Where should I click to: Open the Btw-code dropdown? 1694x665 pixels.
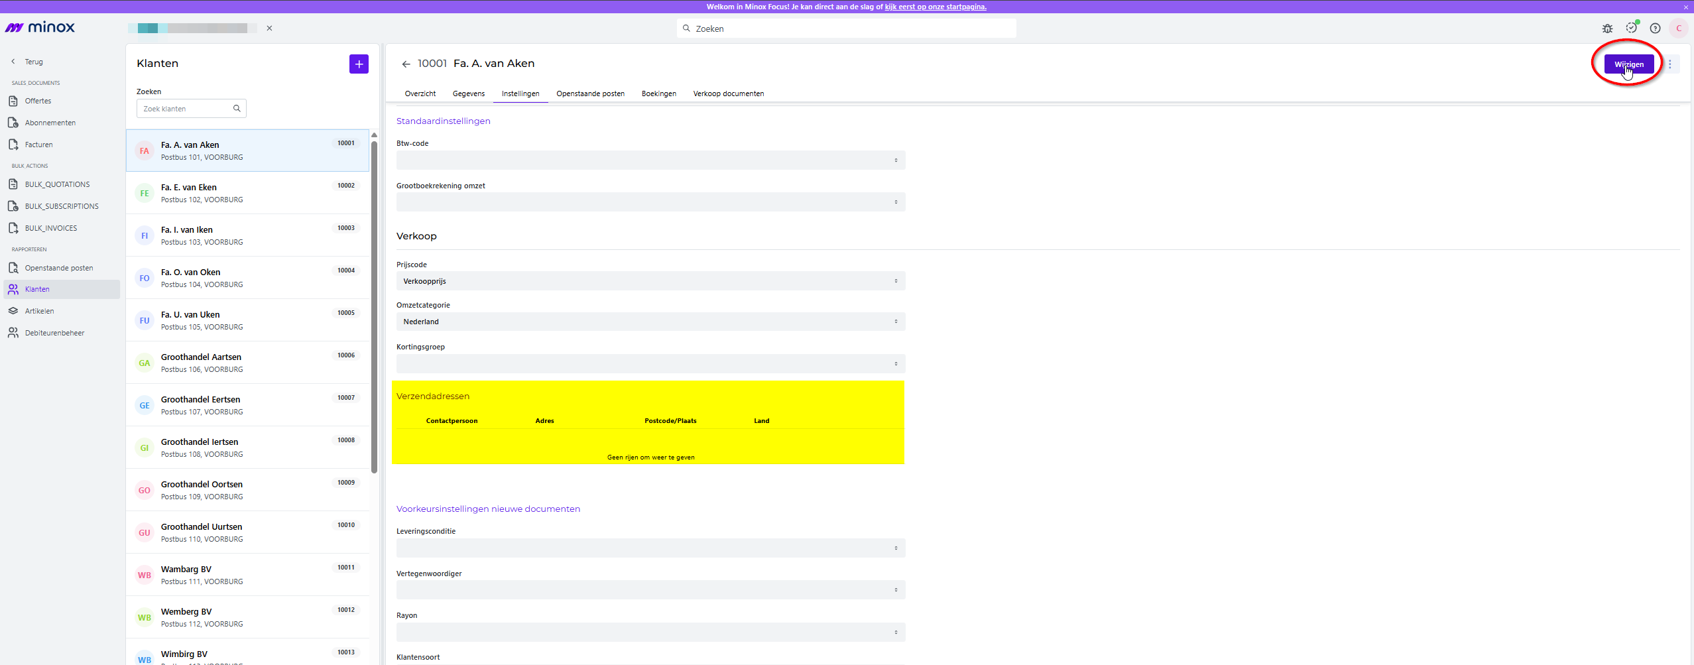coord(650,160)
